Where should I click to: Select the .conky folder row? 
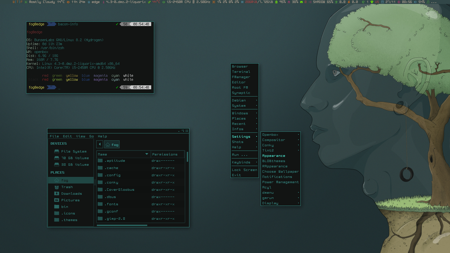pyautogui.click(x=141, y=183)
